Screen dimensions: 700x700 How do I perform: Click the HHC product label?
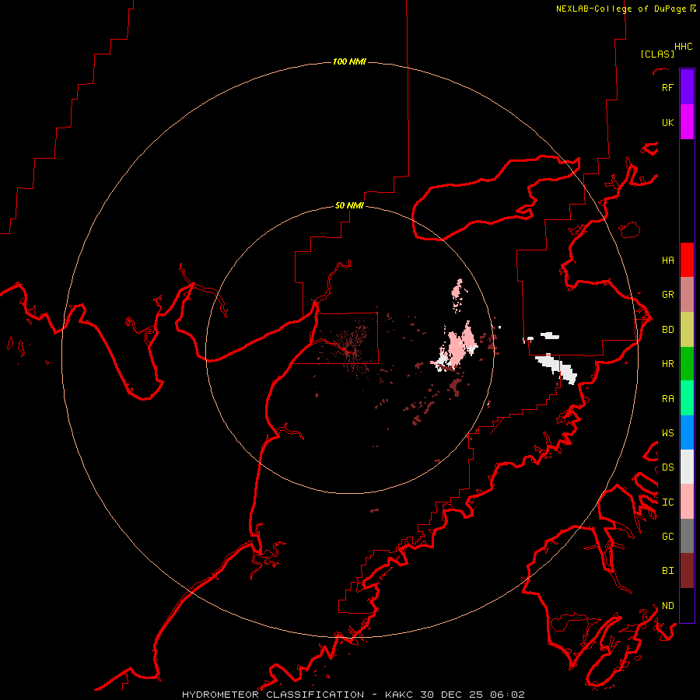[x=683, y=47]
